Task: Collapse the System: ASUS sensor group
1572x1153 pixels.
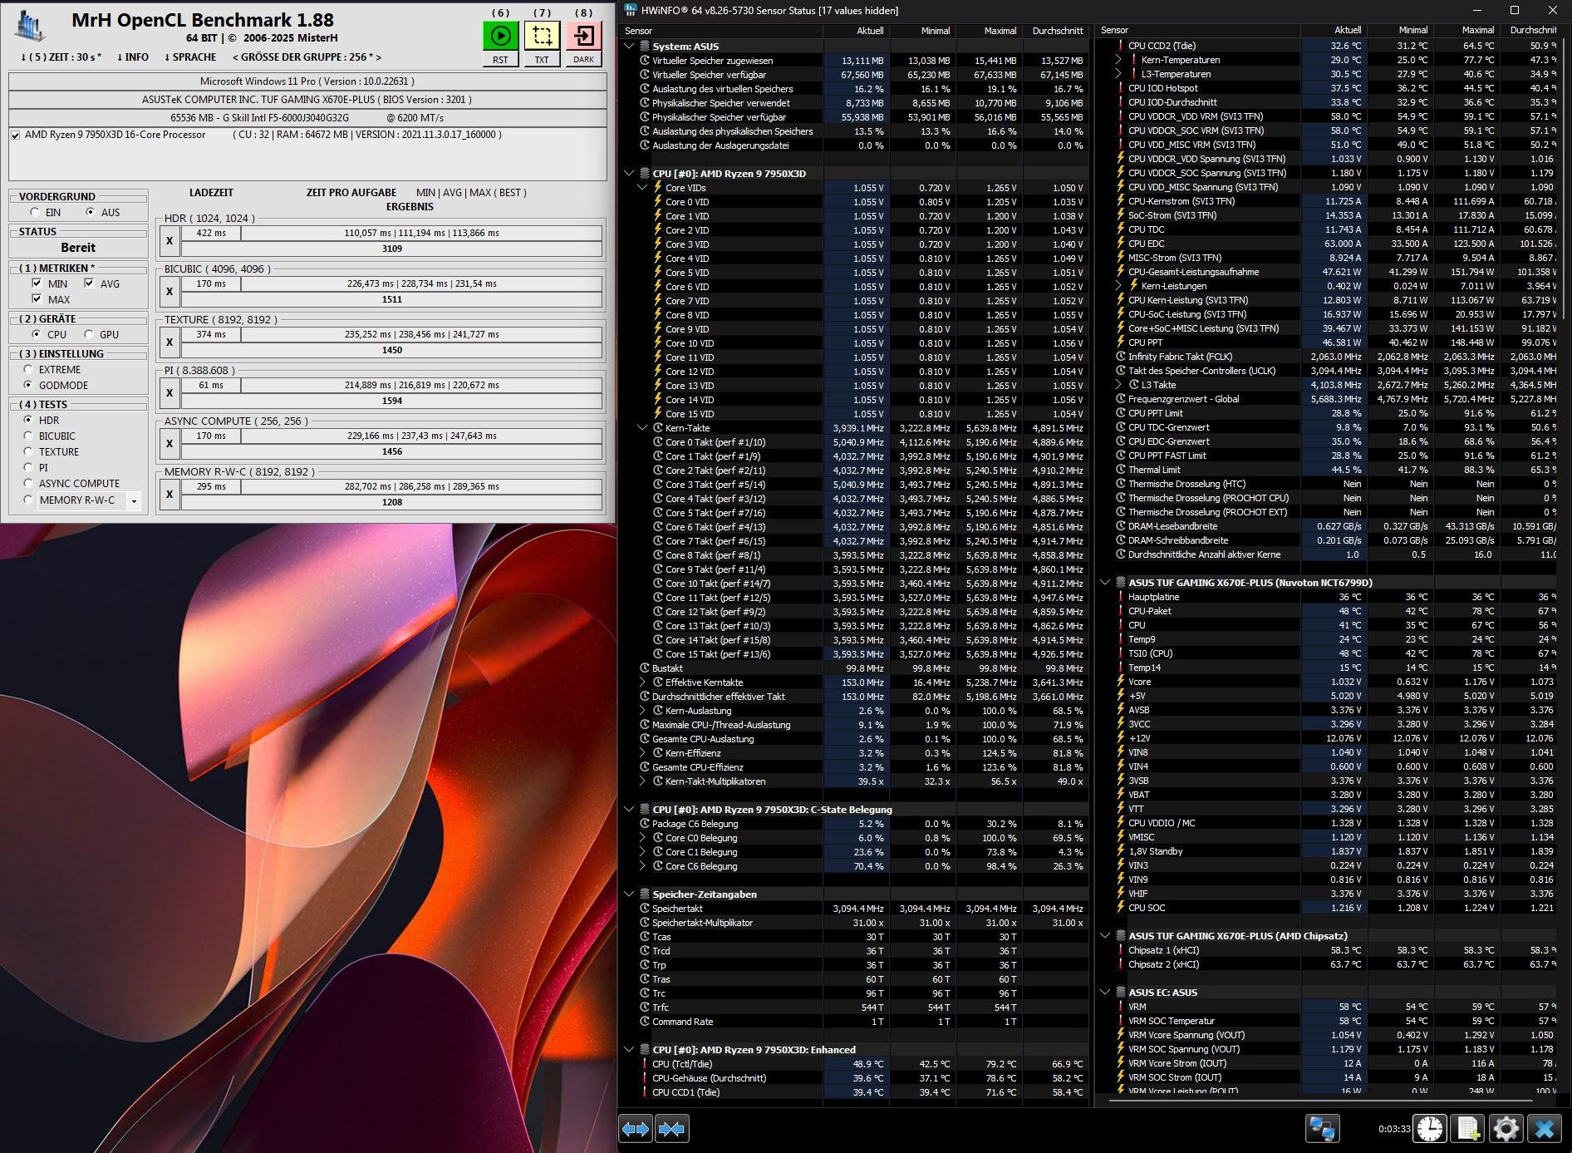Action: pos(629,47)
